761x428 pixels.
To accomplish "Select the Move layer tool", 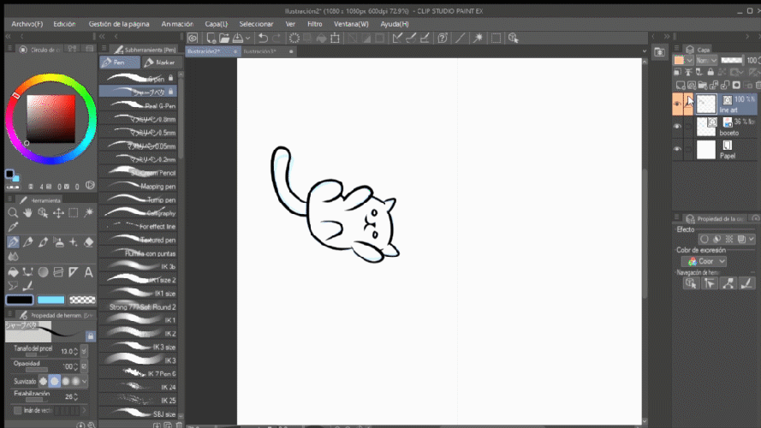I will tap(59, 213).
